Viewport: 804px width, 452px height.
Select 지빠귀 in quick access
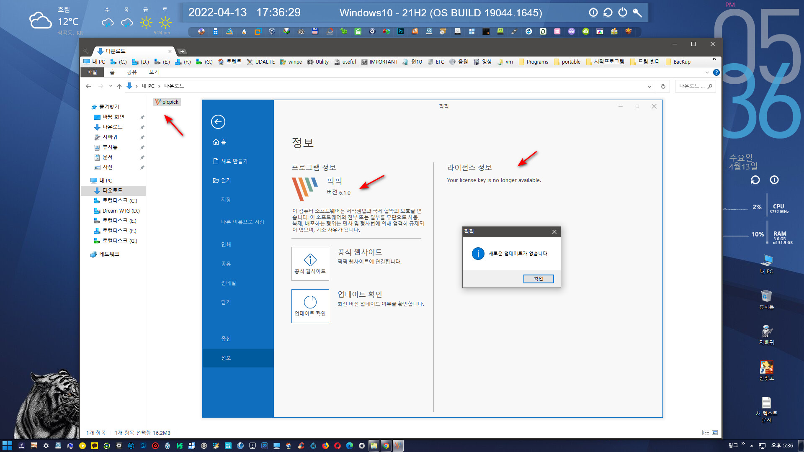pos(110,137)
